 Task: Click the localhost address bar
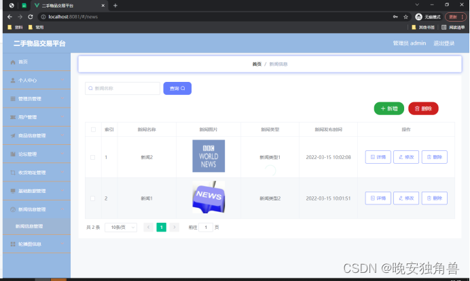tap(216, 17)
